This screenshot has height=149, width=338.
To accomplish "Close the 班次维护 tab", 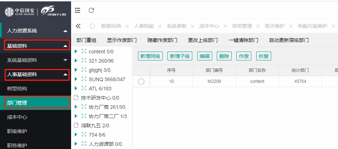I will click(291, 26).
